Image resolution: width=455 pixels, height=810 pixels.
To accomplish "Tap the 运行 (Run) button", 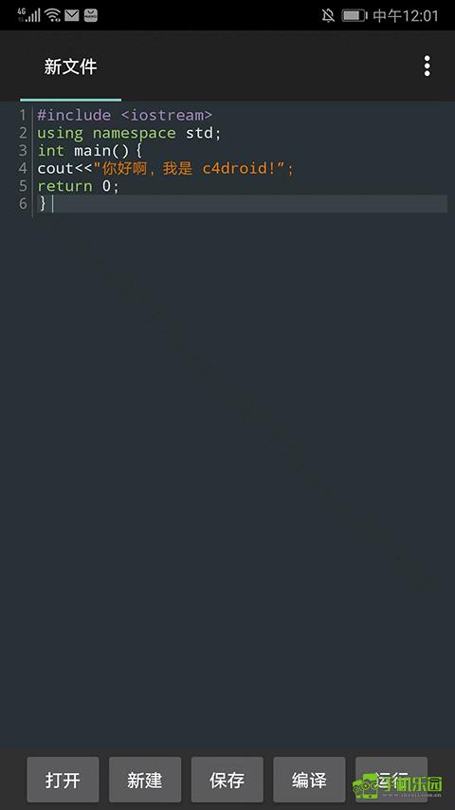I will [x=391, y=780].
